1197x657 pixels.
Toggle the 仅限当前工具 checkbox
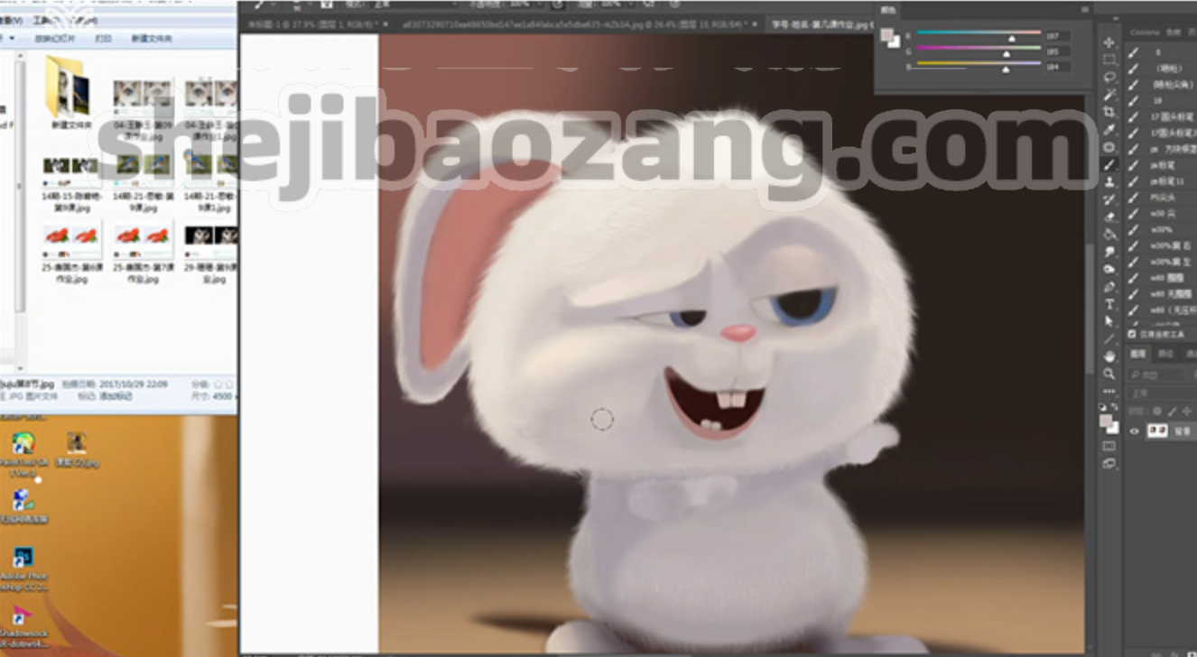tap(1132, 333)
